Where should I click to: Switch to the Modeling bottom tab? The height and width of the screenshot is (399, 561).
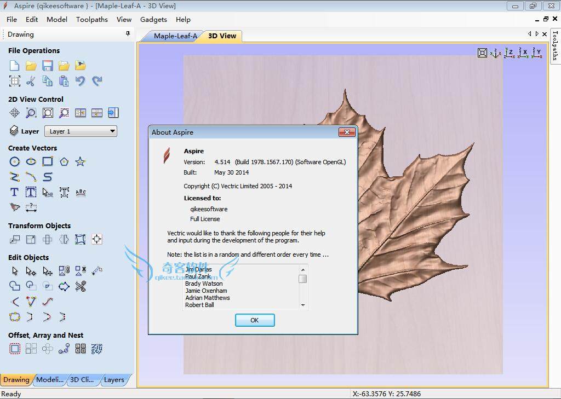pos(50,380)
